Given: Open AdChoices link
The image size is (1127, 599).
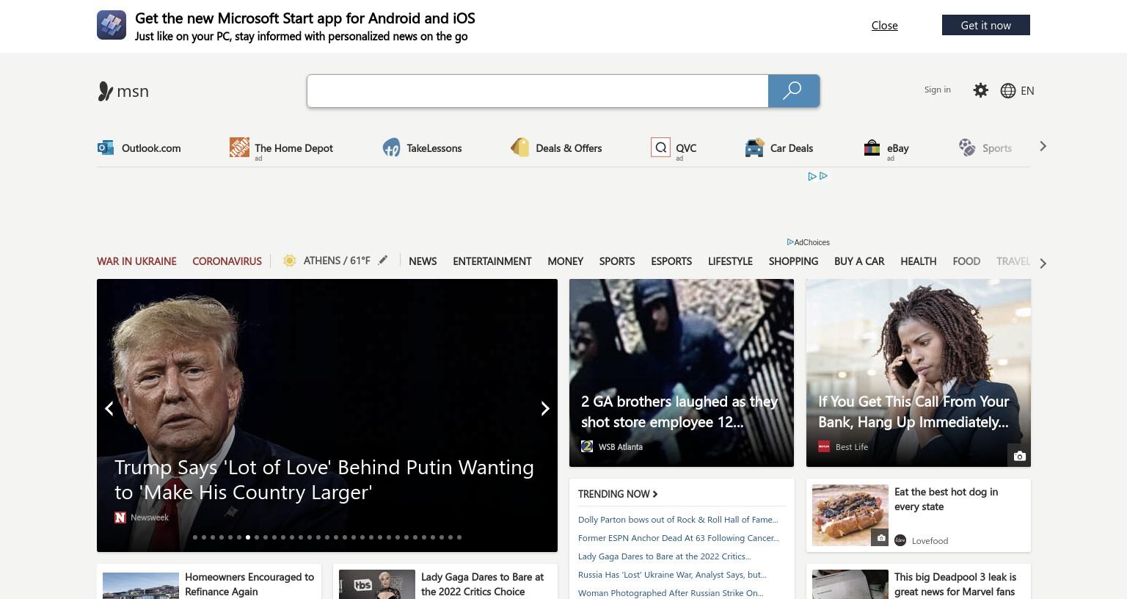Looking at the screenshot, I should coord(808,242).
